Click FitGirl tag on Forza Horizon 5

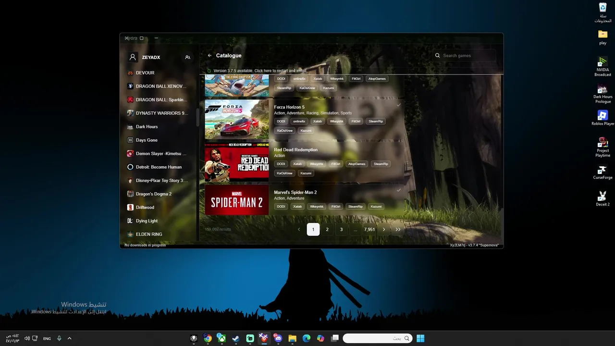click(356, 122)
